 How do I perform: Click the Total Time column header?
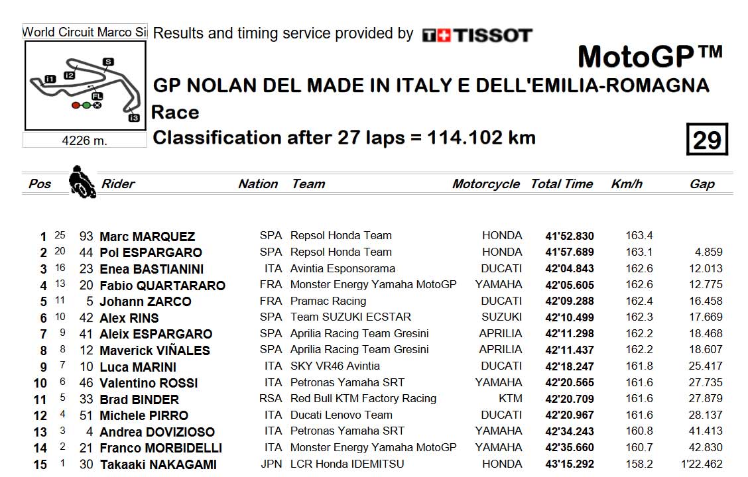562,184
